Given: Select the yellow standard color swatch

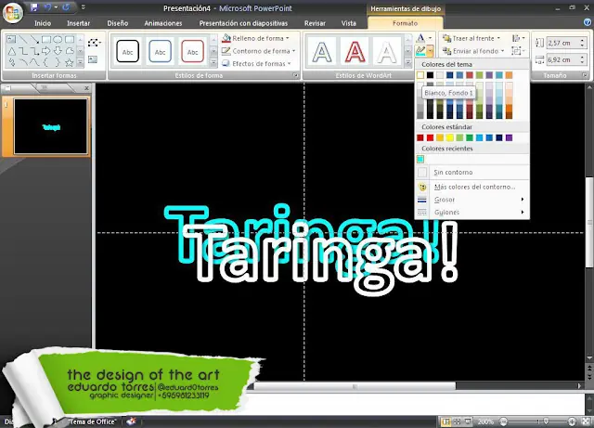Looking at the screenshot, I should 449,137.
